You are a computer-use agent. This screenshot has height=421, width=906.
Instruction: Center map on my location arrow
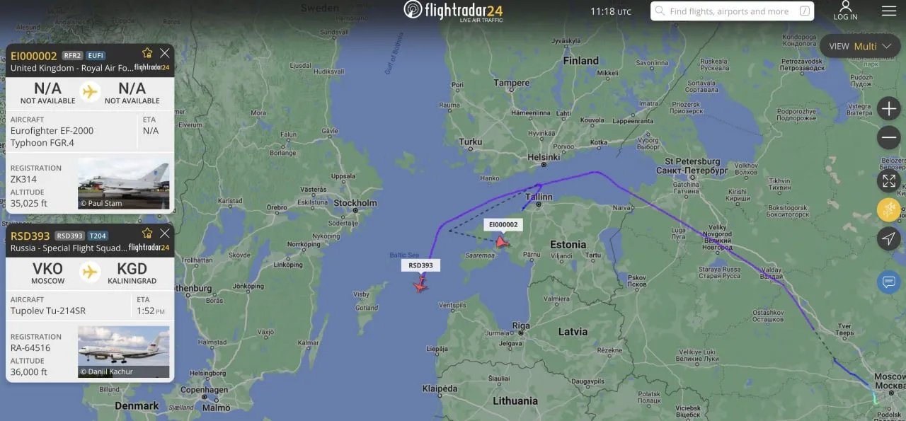click(x=889, y=238)
